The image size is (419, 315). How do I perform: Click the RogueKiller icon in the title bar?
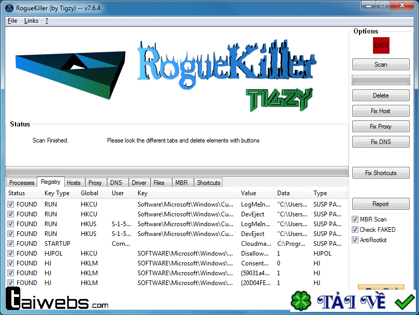[9, 8]
